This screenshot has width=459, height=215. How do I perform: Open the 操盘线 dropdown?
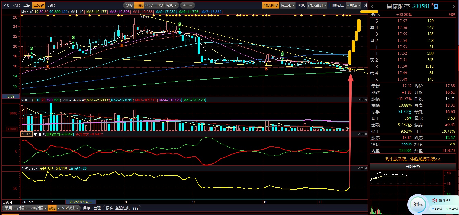tap(288, 5)
